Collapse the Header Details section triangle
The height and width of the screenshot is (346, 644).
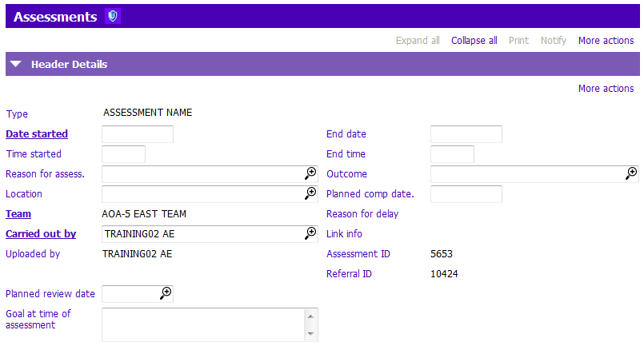16,64
